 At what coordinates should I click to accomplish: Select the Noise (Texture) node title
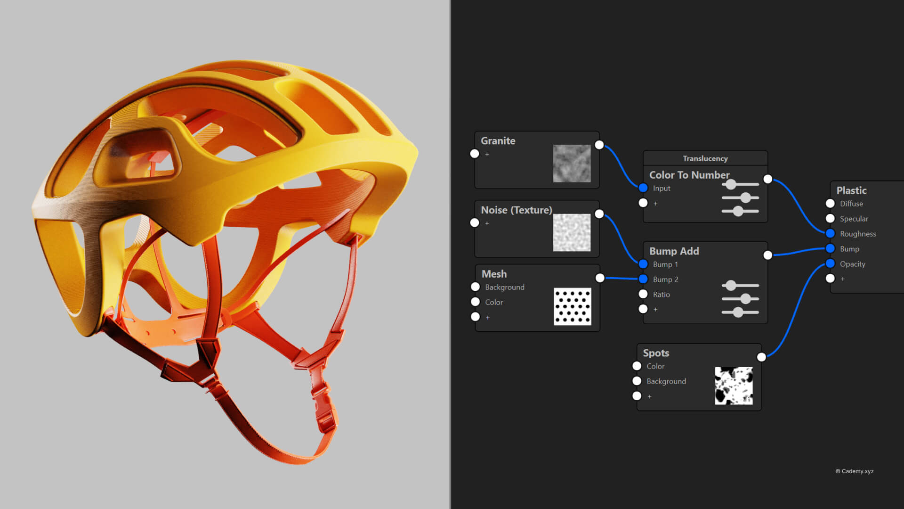517,210
